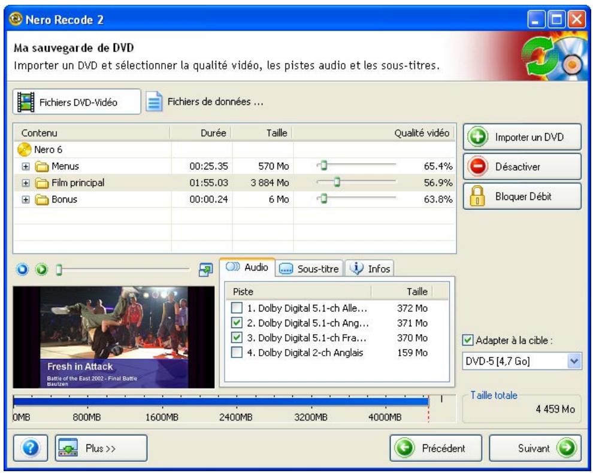
Task: Switch to the Sous-titre tab
Action: click(309, 269)
